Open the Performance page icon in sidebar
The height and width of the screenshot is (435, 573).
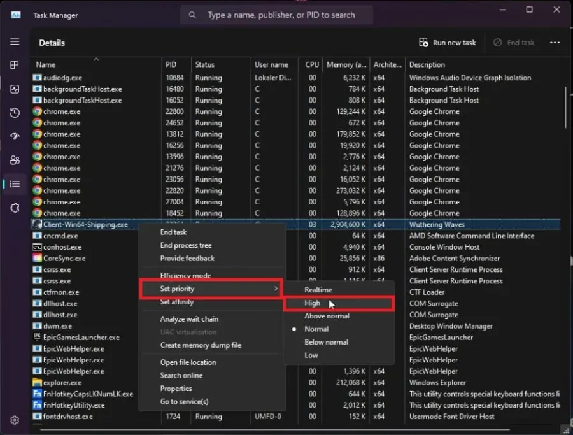pos(15,89)
